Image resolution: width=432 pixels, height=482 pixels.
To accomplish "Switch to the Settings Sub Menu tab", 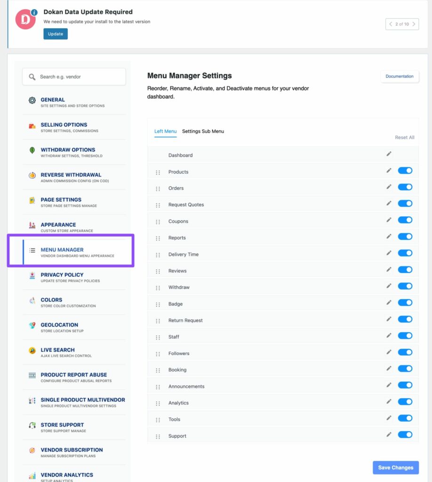I will 203,131.
